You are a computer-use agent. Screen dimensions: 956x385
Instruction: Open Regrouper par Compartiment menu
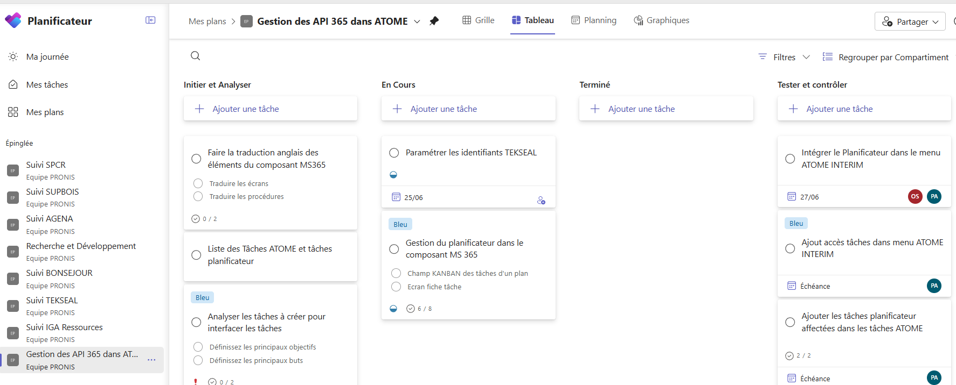click(885, 57)
